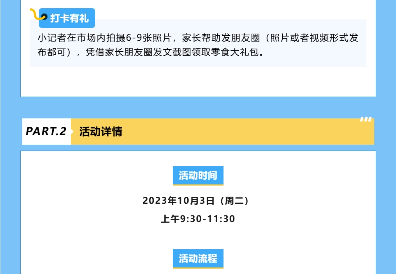
Task: Click the text line starting 小记者在市场内拍摄
Action: pyautogui.click(x=198, y=38)
